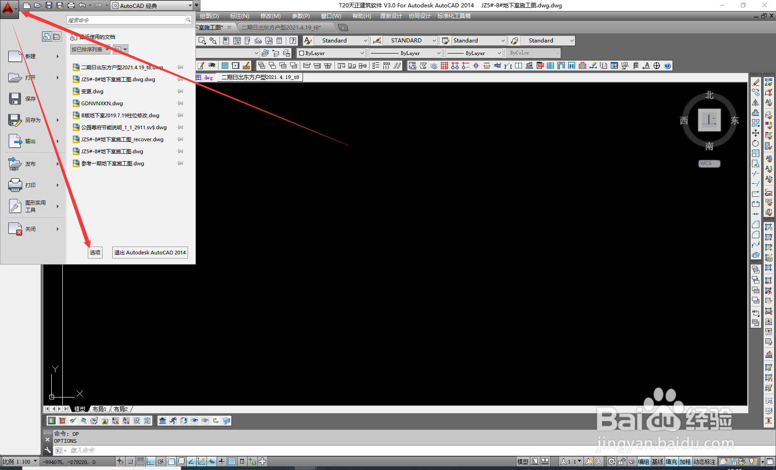This screenshot has height=470, width=776.
Task: Toggle 基线 button in status bar
Action: 657,462
